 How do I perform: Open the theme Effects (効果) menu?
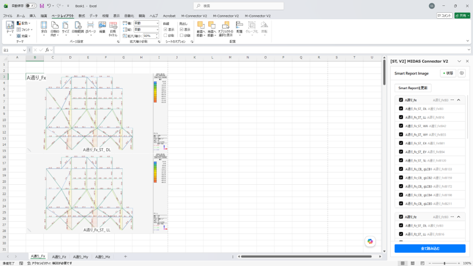coord(23,36)
